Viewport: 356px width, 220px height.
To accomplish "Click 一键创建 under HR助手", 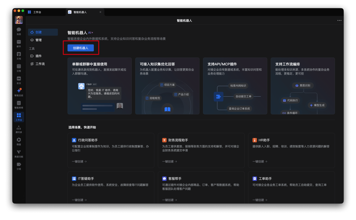I will [x=259, y=161].
